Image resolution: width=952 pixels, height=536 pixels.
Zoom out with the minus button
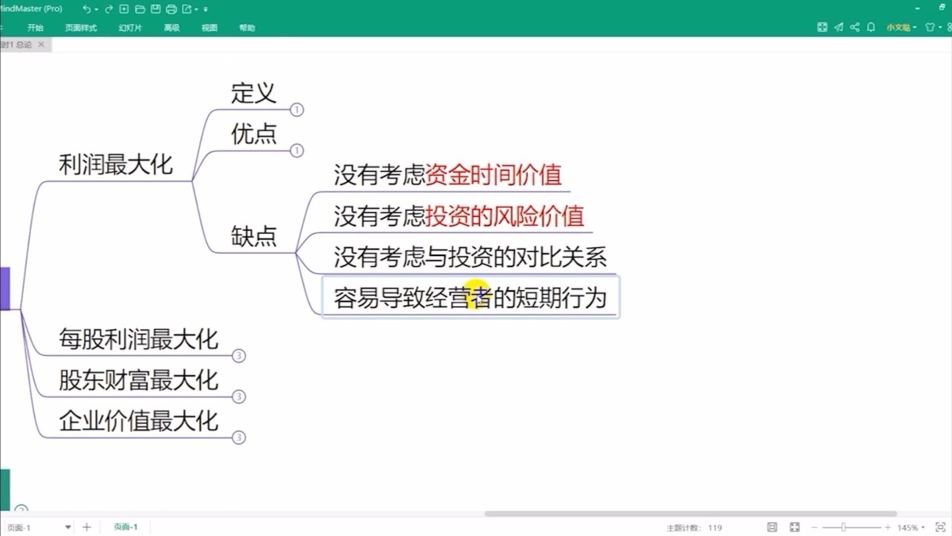click(814, 528)
